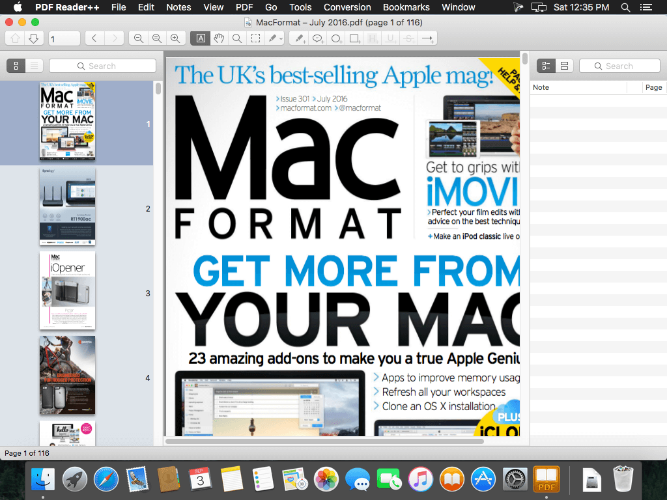Screen dimensions: 667x500
Task: Zoom in with plus magnifier
Action: click(175, 38)
